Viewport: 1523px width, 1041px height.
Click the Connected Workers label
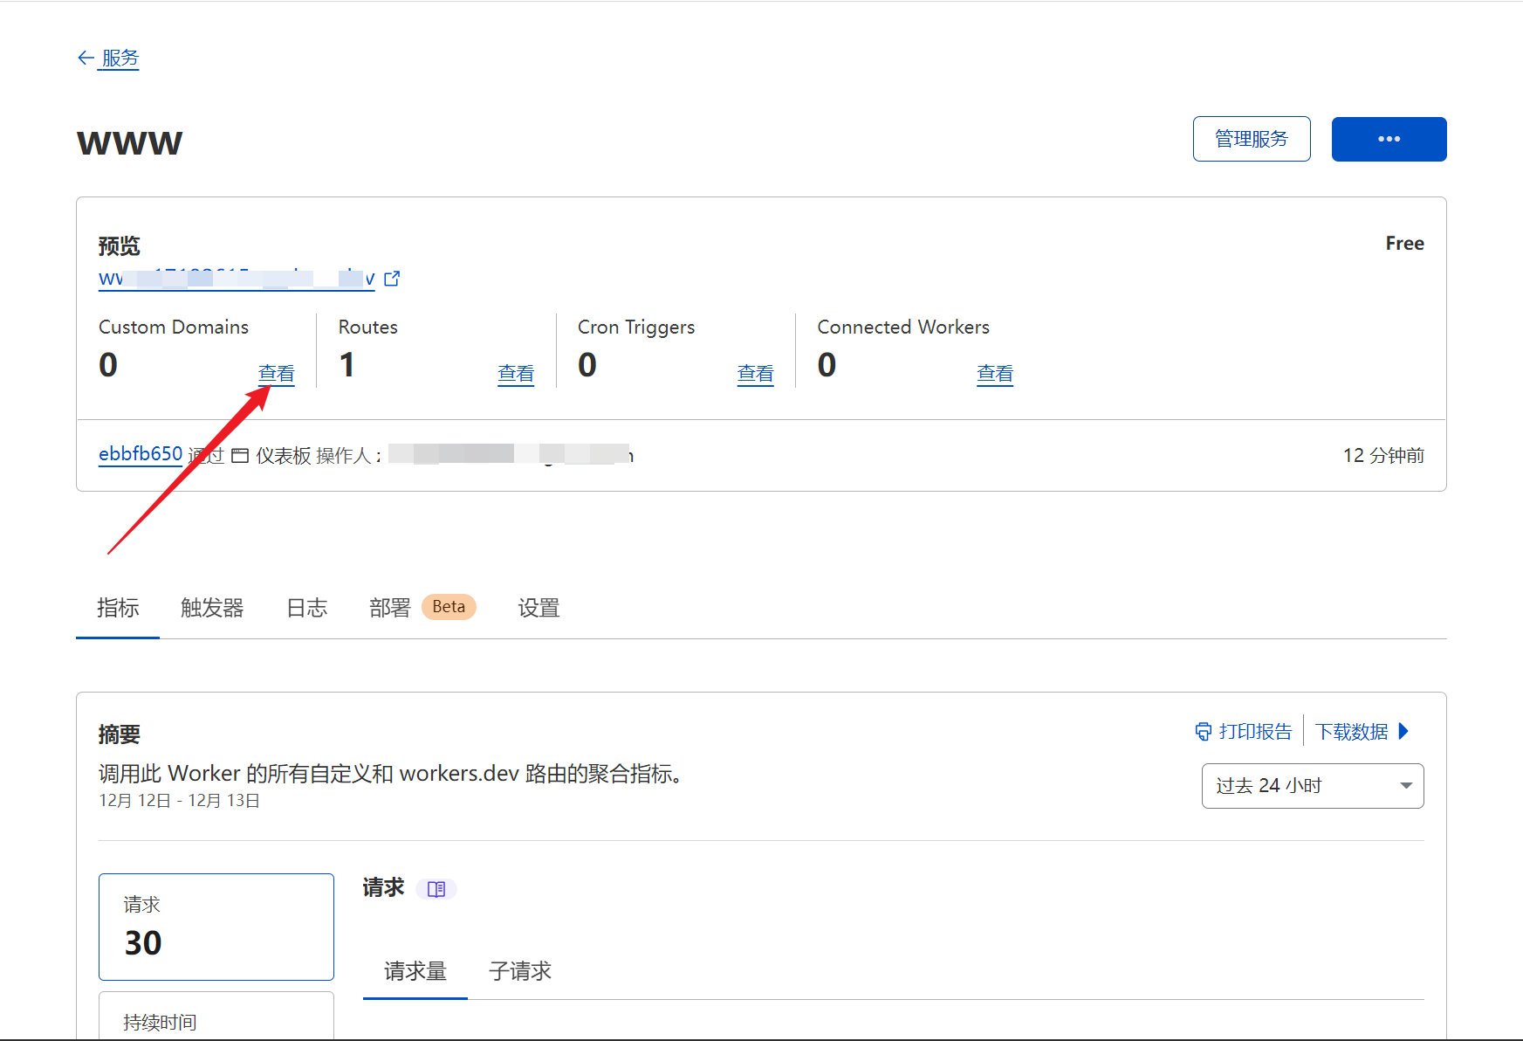(x=903, y=327)
